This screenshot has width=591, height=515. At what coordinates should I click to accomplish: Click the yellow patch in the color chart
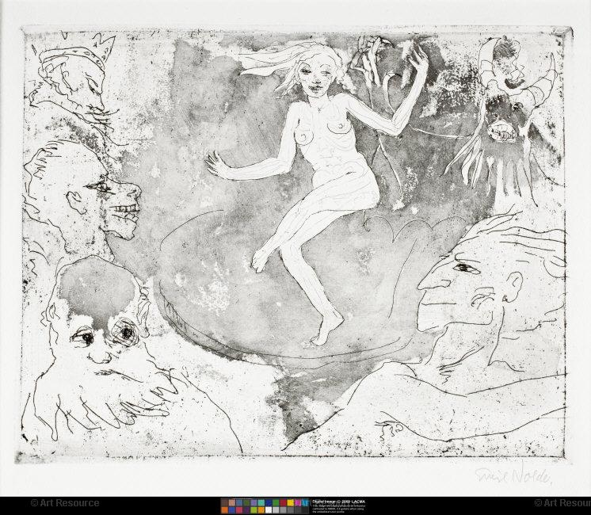[x=291, y=502]
